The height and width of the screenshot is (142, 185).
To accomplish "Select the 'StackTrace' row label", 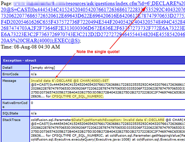I will point(15,130).
